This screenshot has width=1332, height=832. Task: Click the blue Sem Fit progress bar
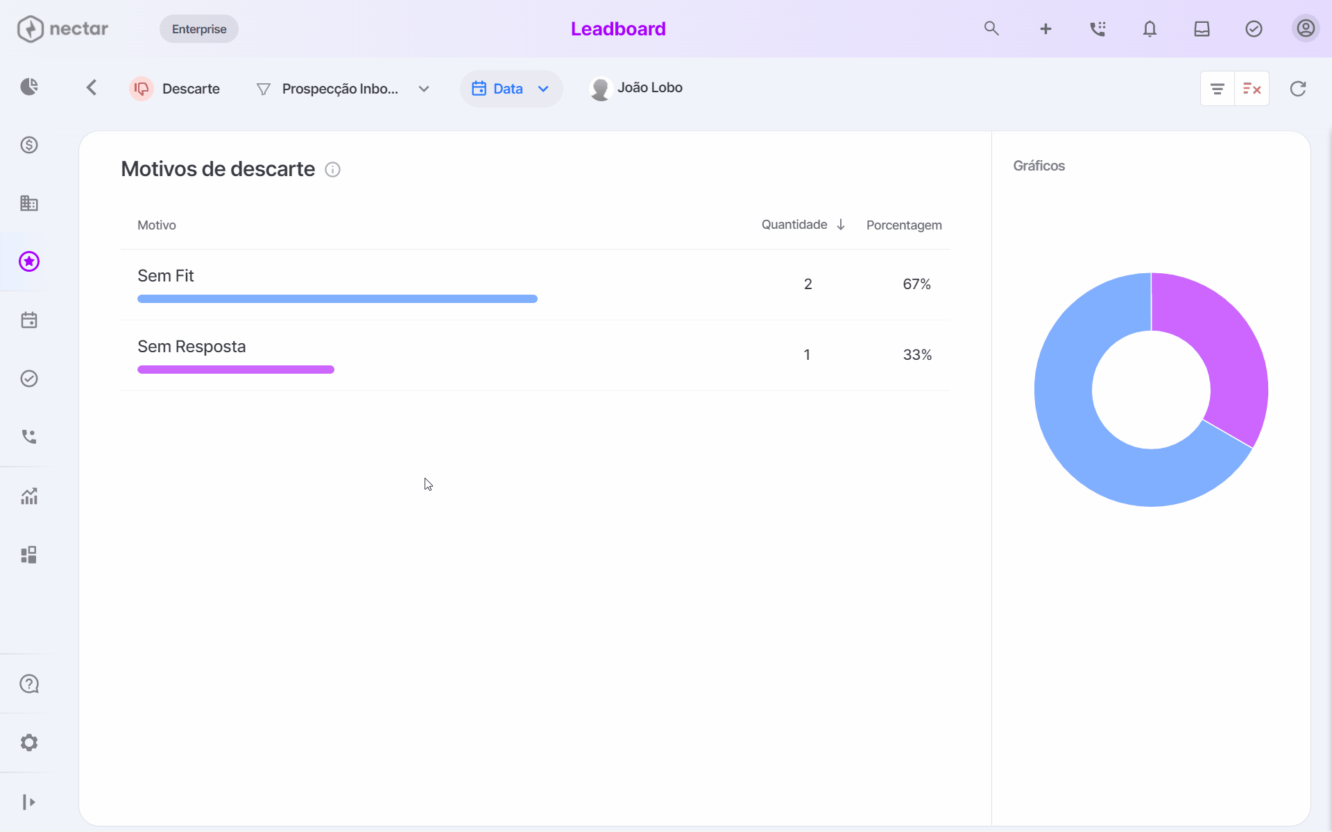[337, 299]
